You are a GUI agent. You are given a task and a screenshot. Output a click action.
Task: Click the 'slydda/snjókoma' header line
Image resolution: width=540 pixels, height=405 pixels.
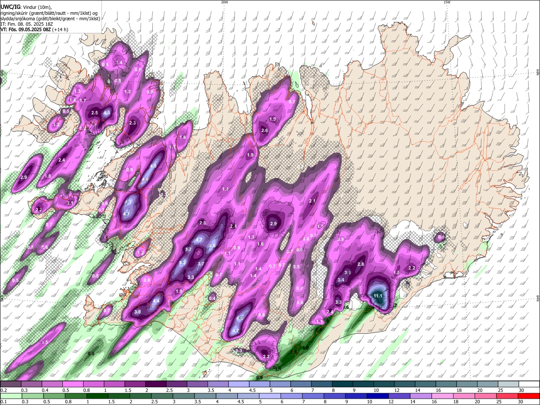[50, 19]
